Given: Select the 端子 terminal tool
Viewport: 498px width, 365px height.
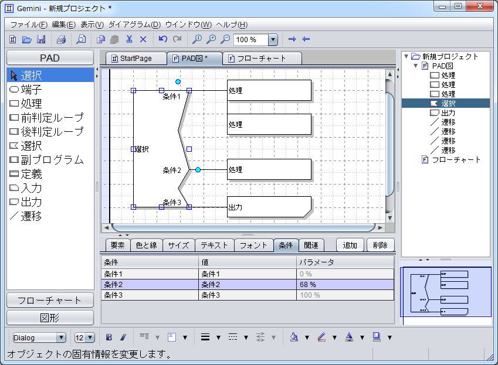Looking at the screenshot, I should point(50,90).
